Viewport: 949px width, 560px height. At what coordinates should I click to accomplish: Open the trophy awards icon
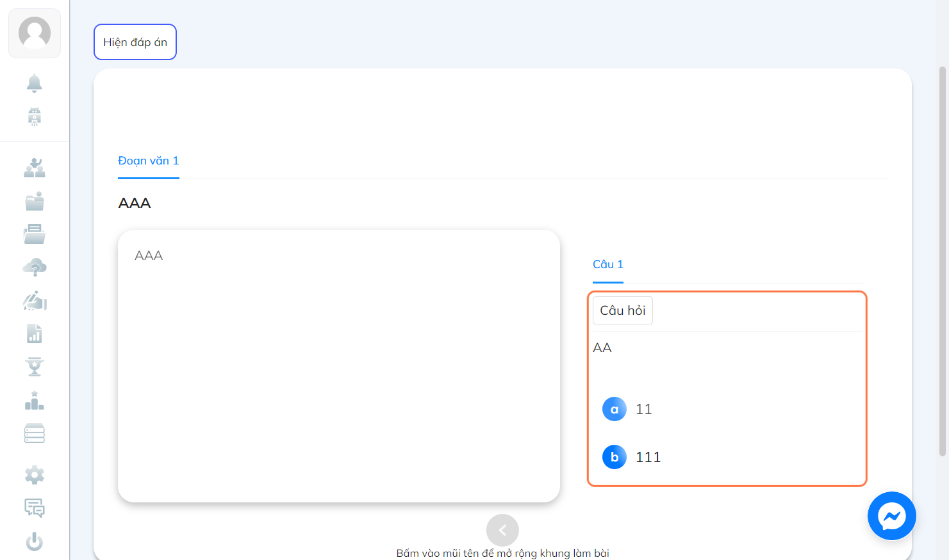[x=35, y=367]
